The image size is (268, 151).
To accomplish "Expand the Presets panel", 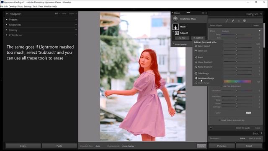I will click(7, 20).
